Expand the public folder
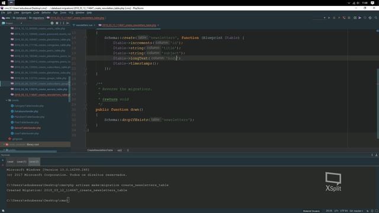 [4, 150]
